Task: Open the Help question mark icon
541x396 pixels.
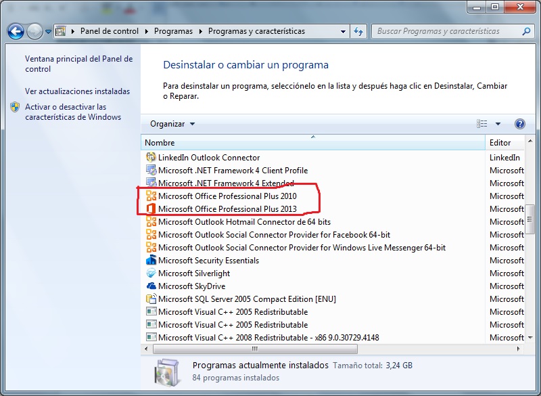Action: (519, 124)
